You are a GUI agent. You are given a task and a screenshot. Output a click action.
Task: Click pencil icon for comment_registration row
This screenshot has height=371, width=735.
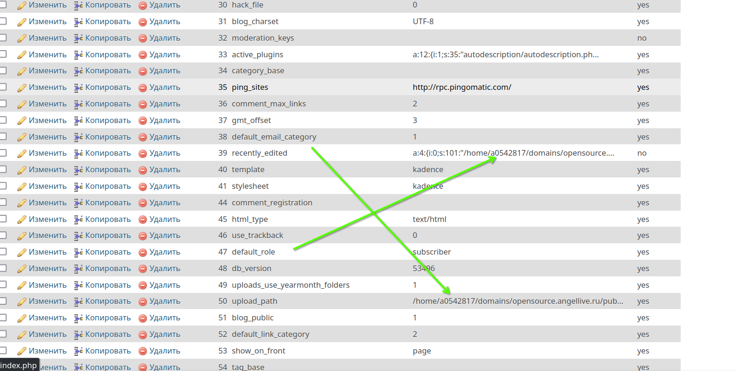[22, 203]
